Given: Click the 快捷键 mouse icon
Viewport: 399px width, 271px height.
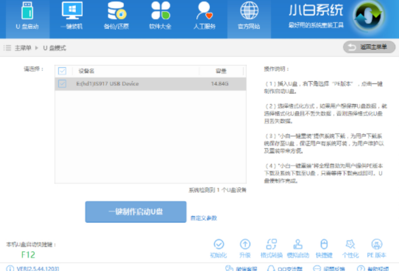Looking at the screenshot, I should coord(324,248).
